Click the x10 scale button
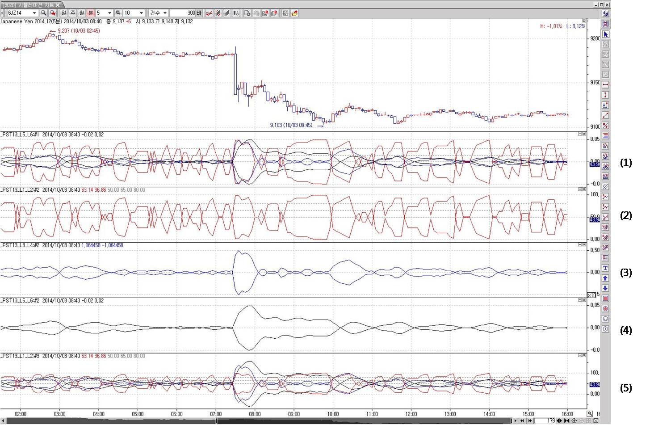Image resolution: width=650 pixels, height=425 pixels. click(591, 295)
